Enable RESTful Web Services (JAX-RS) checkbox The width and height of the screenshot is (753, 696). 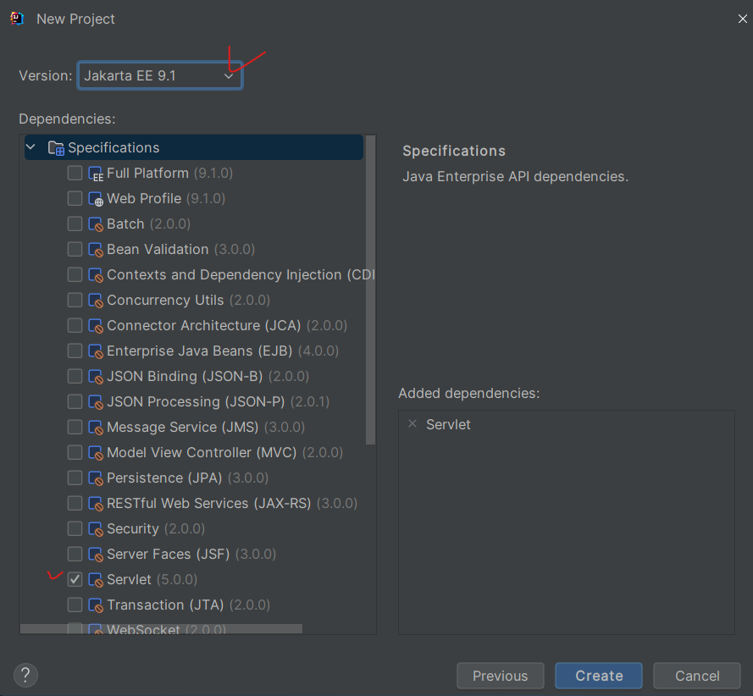click(75, 503)
